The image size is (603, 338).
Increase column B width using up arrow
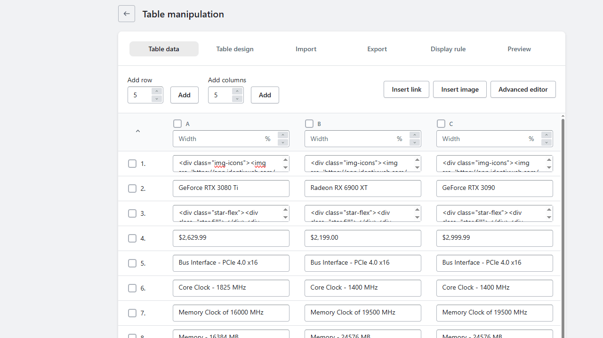[415, 135]
